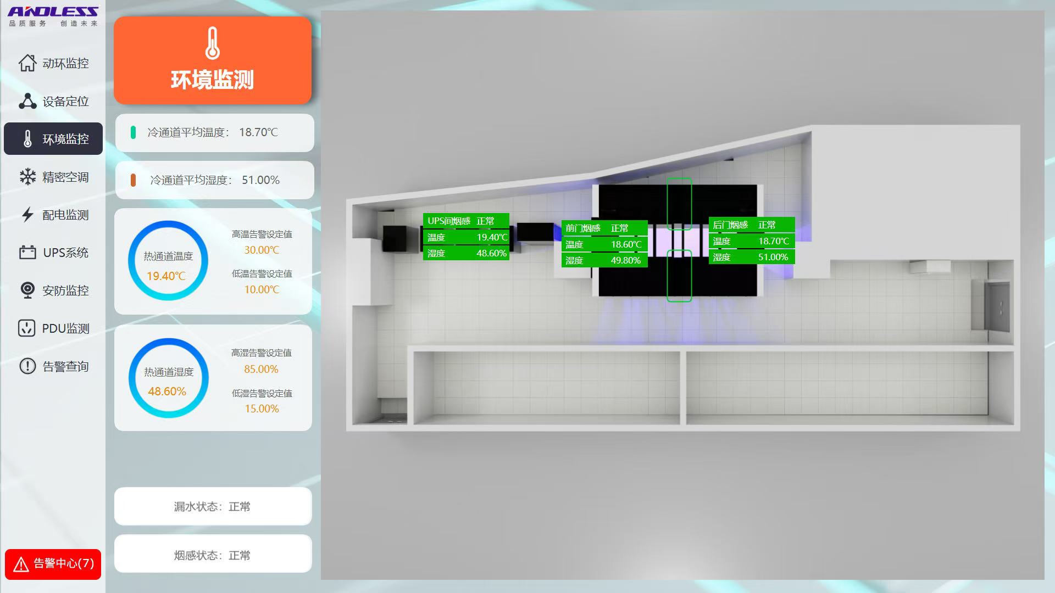Click the 安防监控 camera icon

pyautogui.click(x=27, y=290)
